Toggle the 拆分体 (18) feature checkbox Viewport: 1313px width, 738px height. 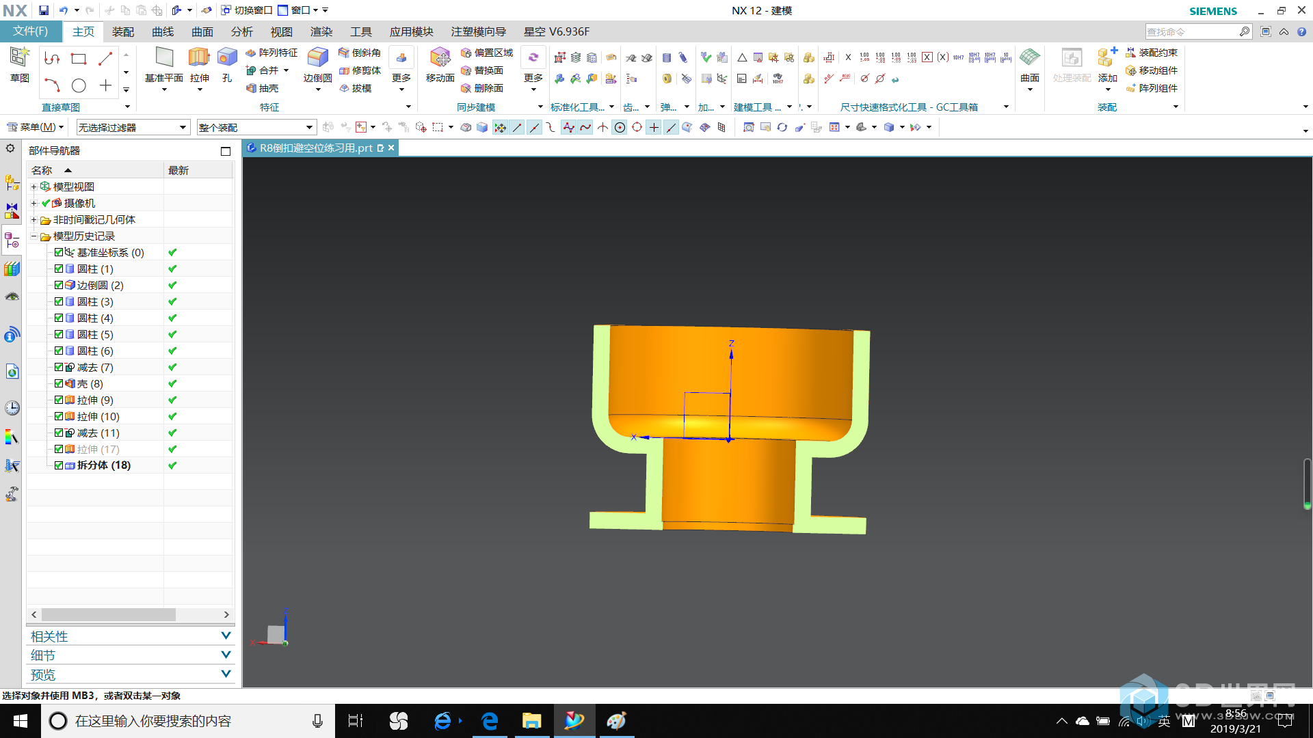pyautogui.click(x=59, y=465)
